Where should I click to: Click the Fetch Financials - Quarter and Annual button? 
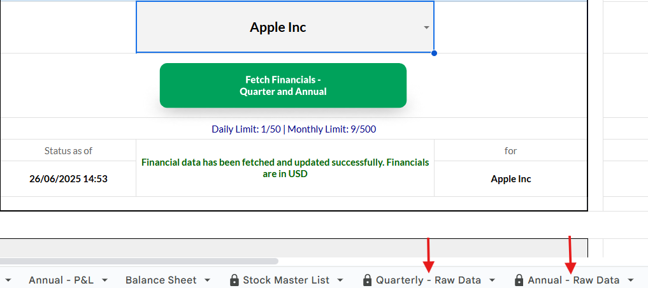pyautogui.click(x=283, y=85)
